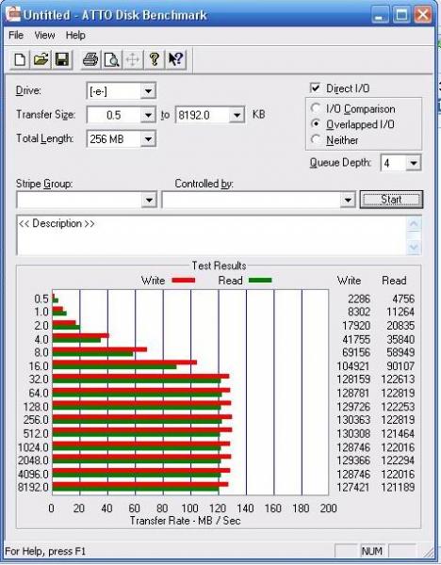The image size is (441, 565).
Task: Click the Print toolbar icon
Action: tap(90, 59)
